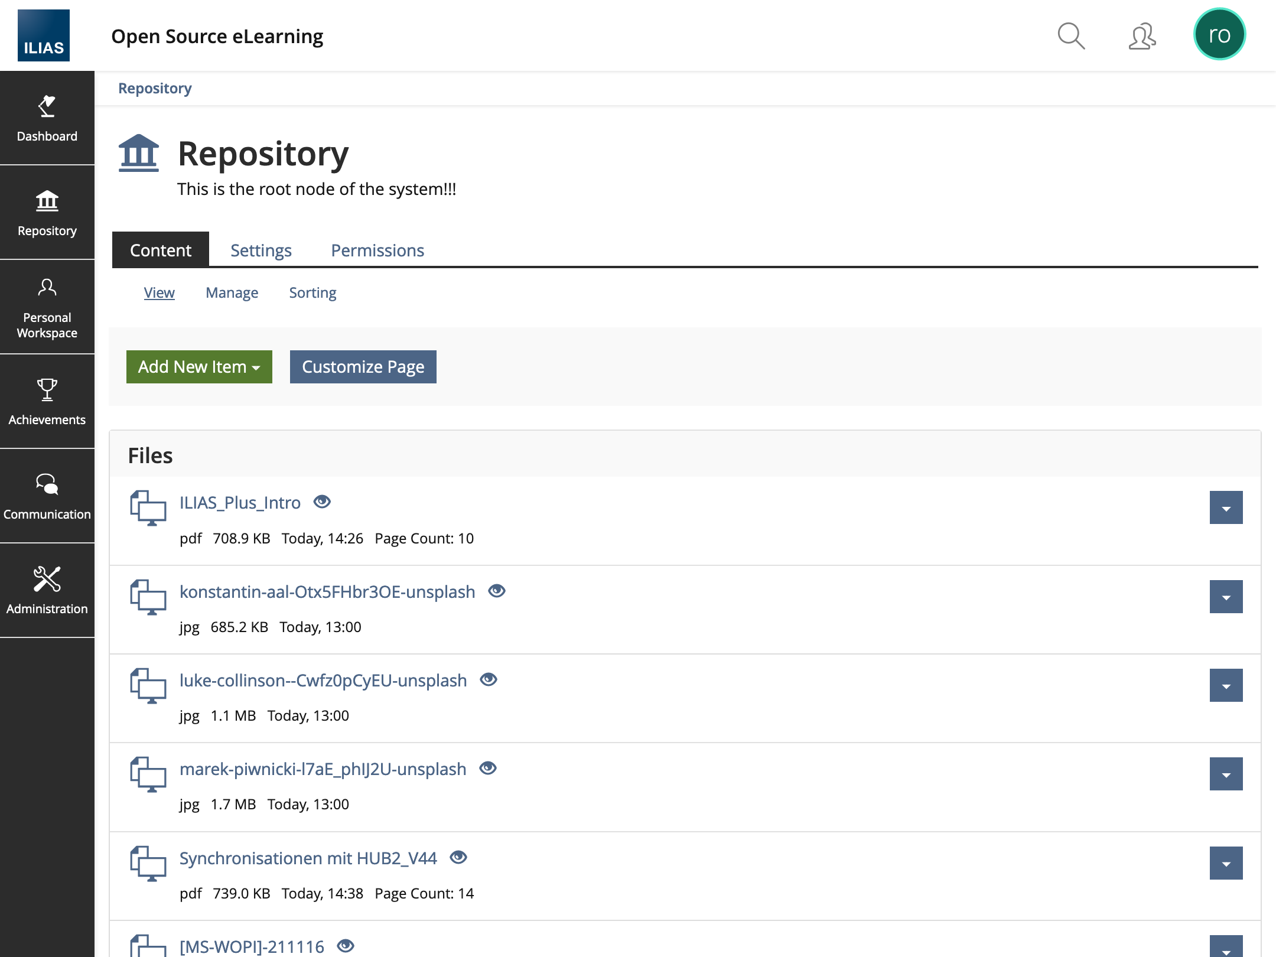Image resolution: width=1276 pixels, height=957 pixels.
Task: Open actions dropdown for ILIAS_Plus_Intro
Action: tap(1226, 507)
